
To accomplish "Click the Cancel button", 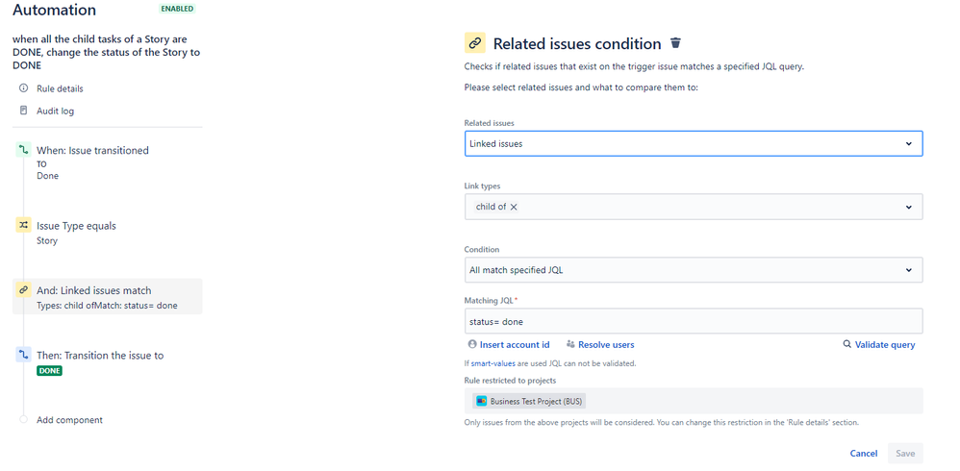I will tap(863, 454).
